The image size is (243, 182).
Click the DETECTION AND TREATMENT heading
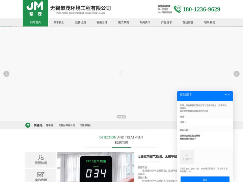(x=121, y=137)
